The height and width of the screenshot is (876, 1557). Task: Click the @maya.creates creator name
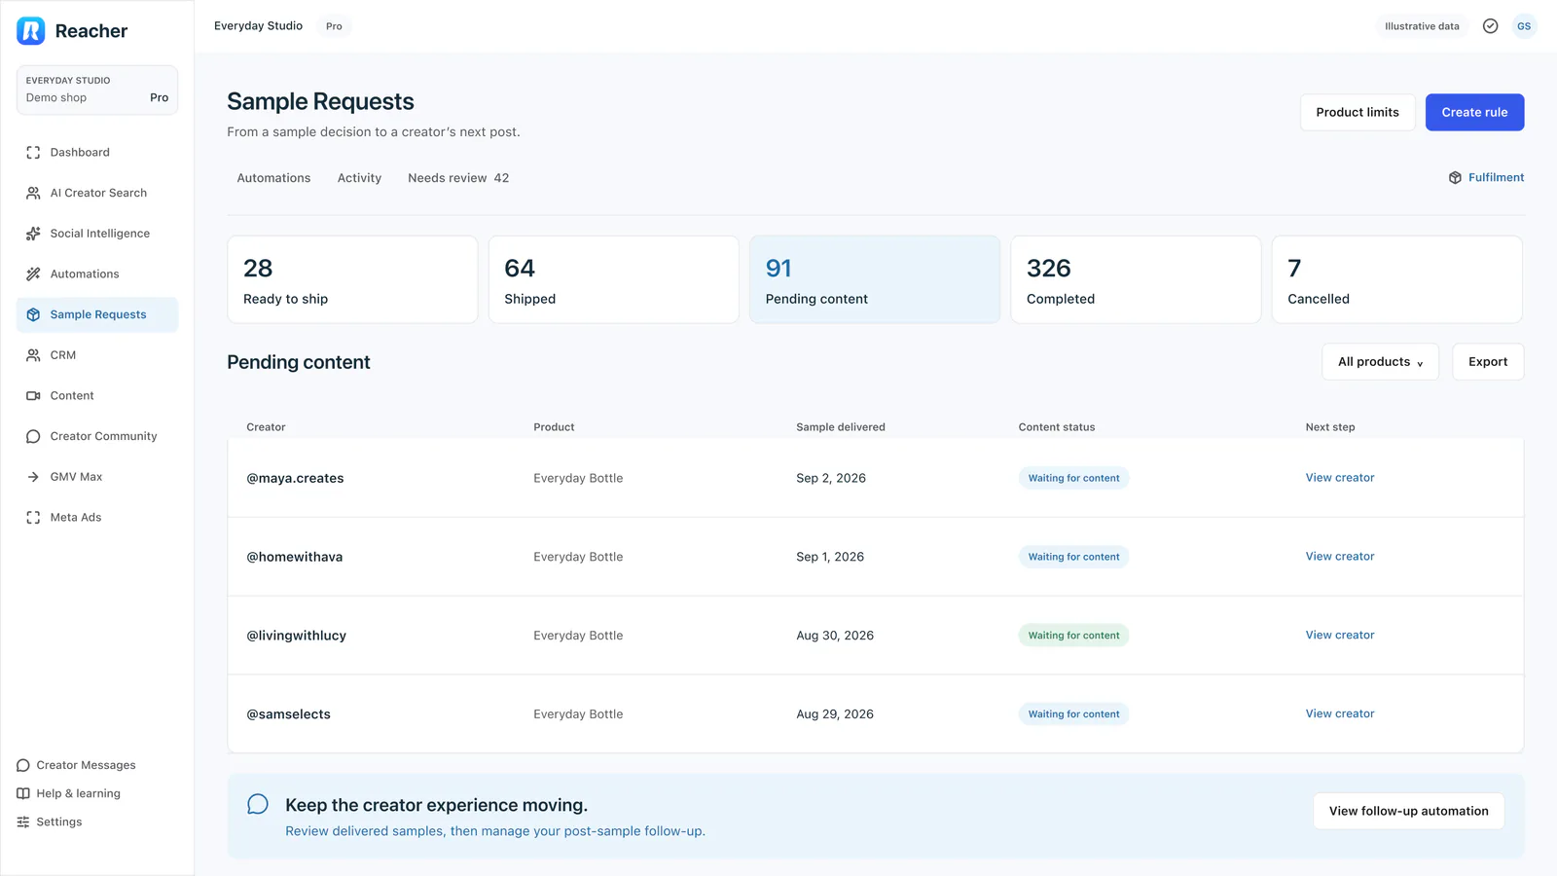click(295, 478)
